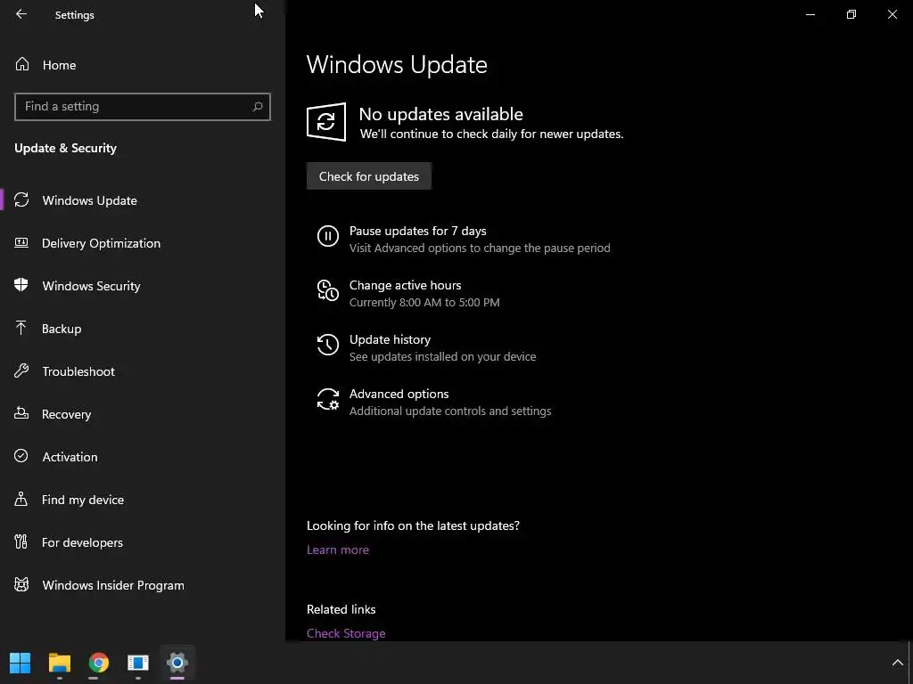Click the active hours clock icon
This screenshot has height=684, width=913.
[328, 290]
